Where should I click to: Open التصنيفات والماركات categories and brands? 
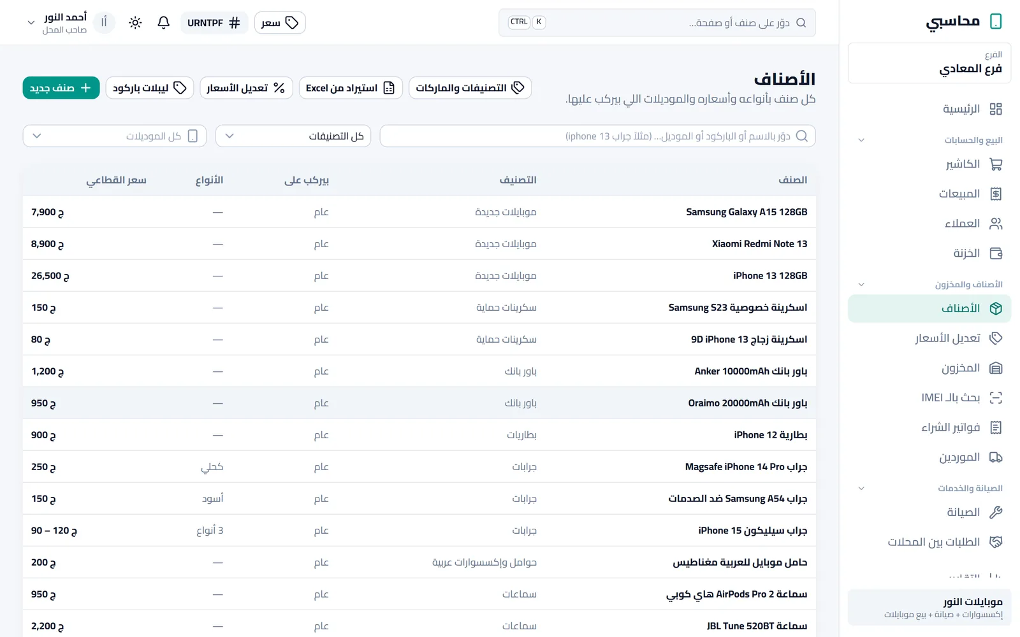[x=470, y=88]
